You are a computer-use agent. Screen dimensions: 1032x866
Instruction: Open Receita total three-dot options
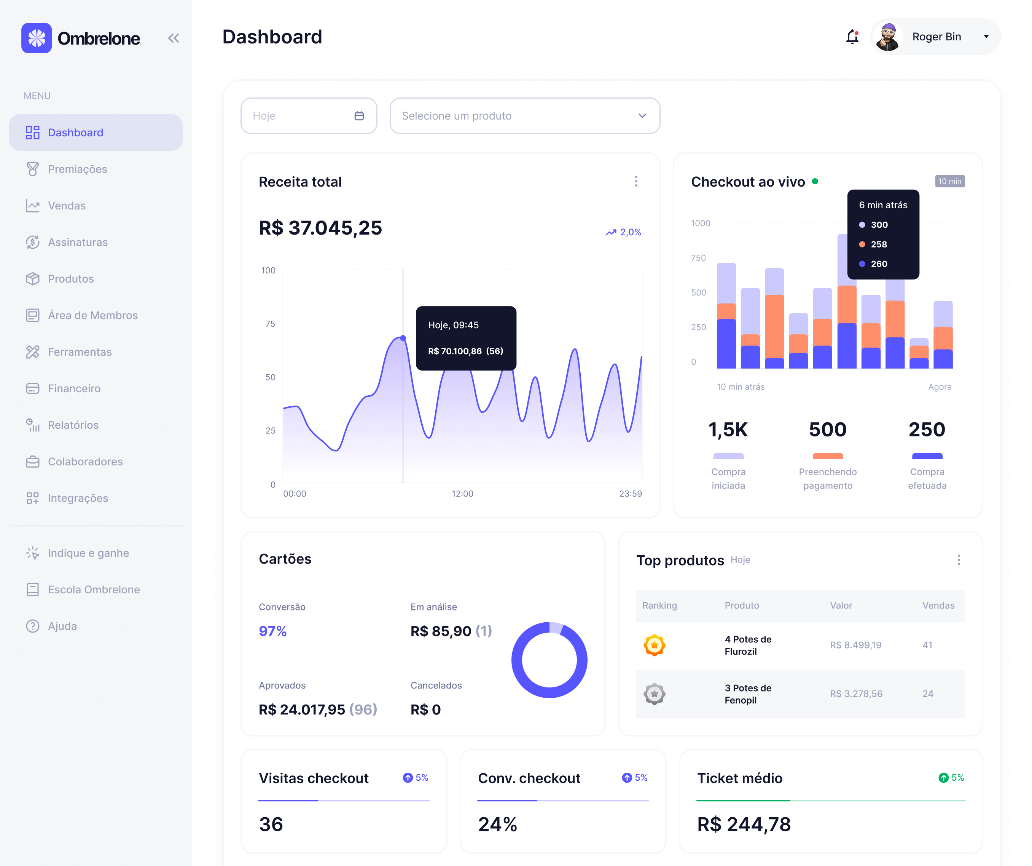636,181
